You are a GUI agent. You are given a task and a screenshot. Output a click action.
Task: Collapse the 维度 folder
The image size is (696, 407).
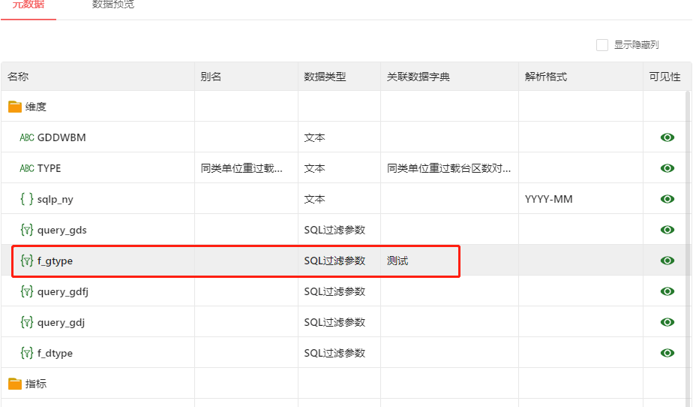pyautogui.click(x=15, y=107)
